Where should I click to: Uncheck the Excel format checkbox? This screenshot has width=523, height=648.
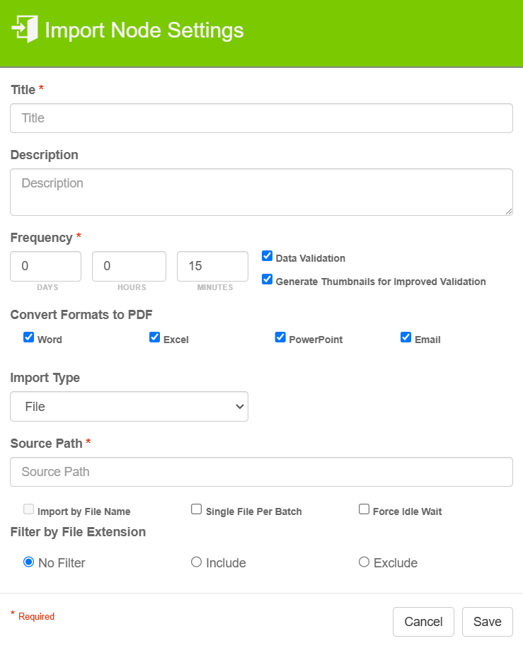click(154, 337)
